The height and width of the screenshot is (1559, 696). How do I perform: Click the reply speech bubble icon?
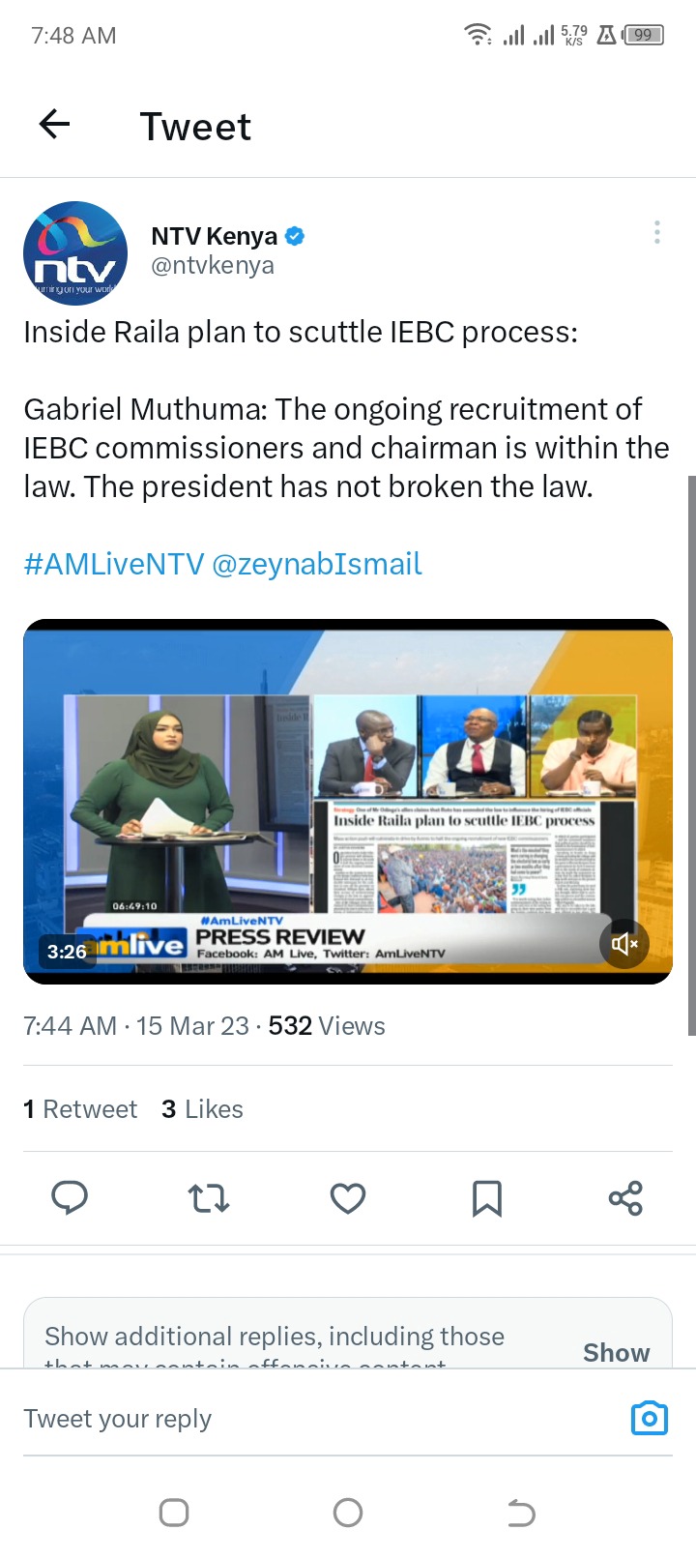click(x=70, y=1198)
